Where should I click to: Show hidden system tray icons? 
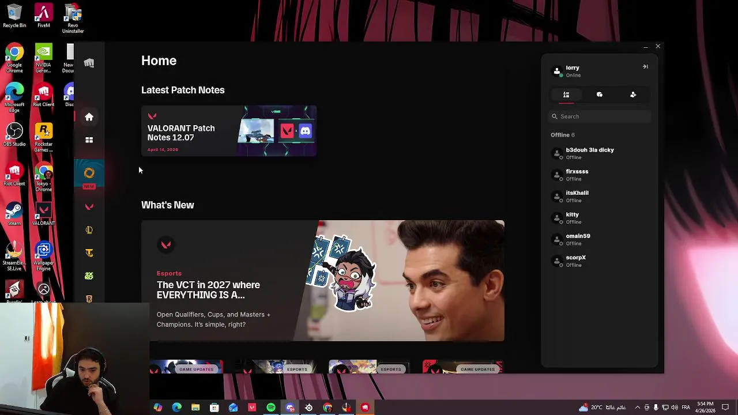[637, 408]
